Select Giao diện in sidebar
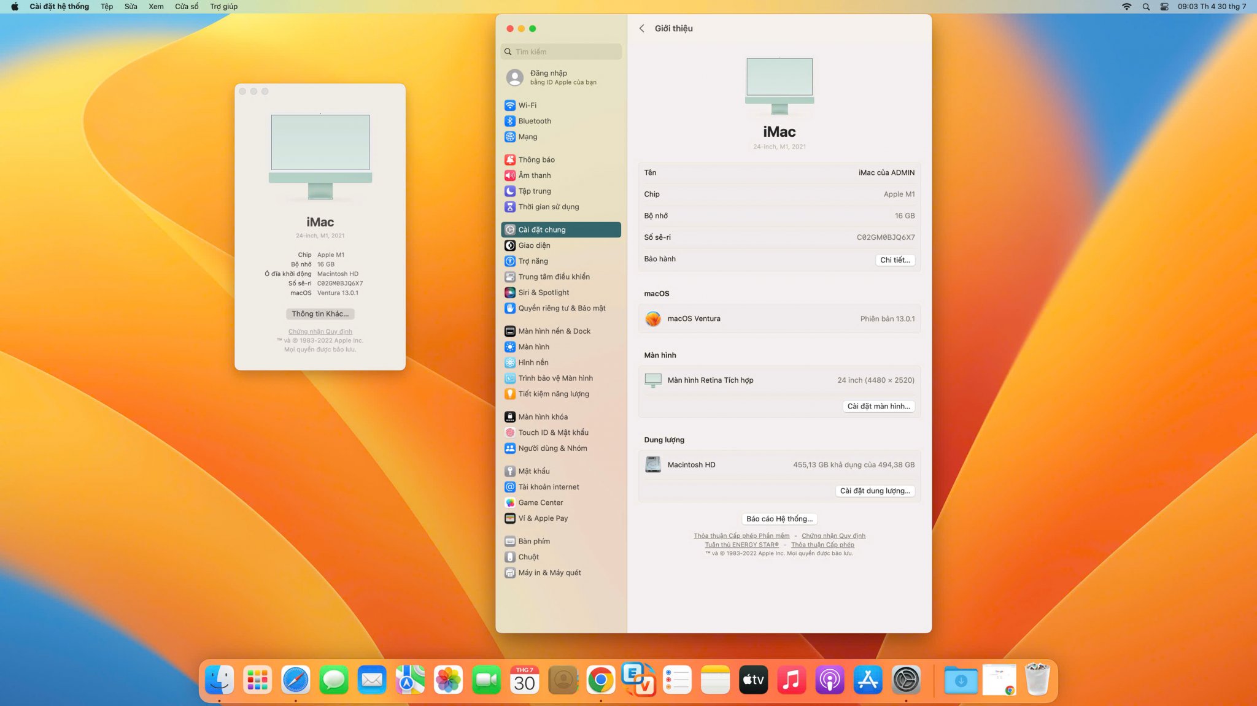The width and height of the screenshot is (1257, 706). point(561,245)
